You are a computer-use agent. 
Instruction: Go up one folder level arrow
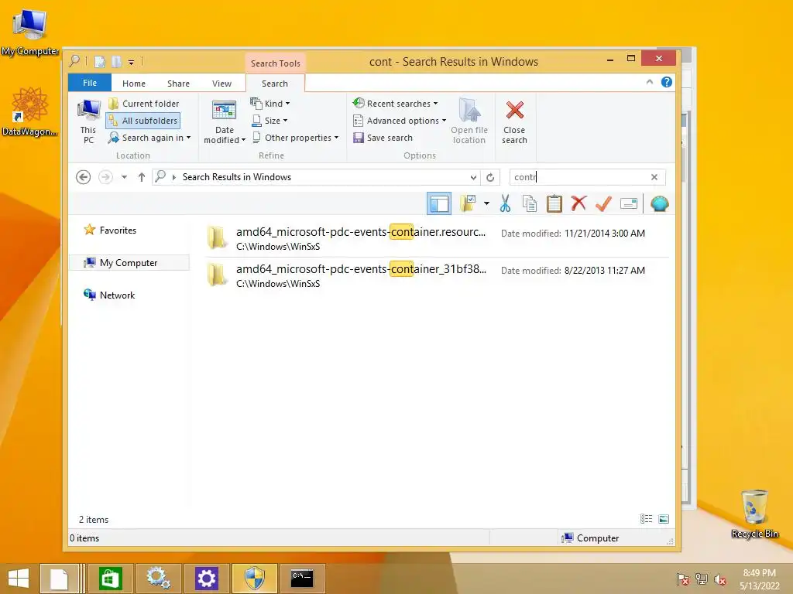(x=142, y=177)
